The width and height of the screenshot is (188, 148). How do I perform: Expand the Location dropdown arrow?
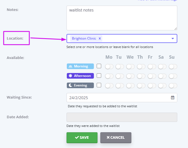(173, 38)
